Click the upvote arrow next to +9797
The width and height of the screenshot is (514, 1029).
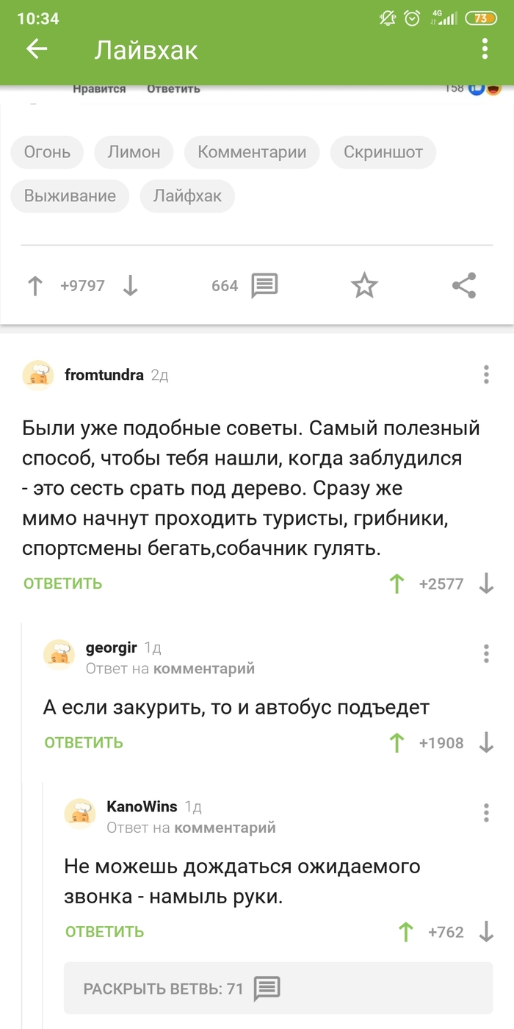[x=35, y=286]
